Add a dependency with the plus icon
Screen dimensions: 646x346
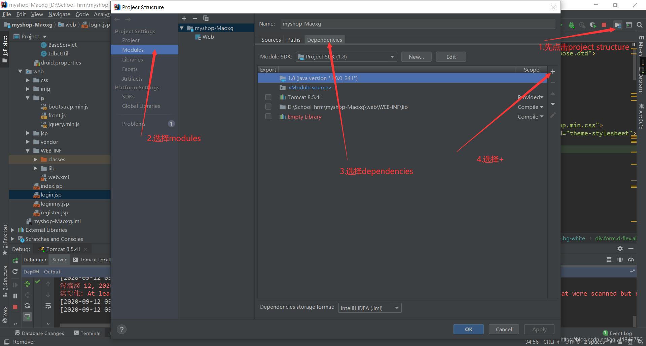coord(553,72)
